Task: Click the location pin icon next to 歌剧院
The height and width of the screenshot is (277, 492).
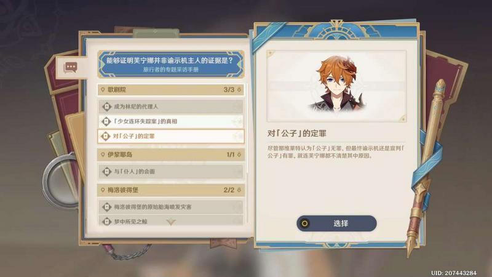Action: [x=103, y=90]
